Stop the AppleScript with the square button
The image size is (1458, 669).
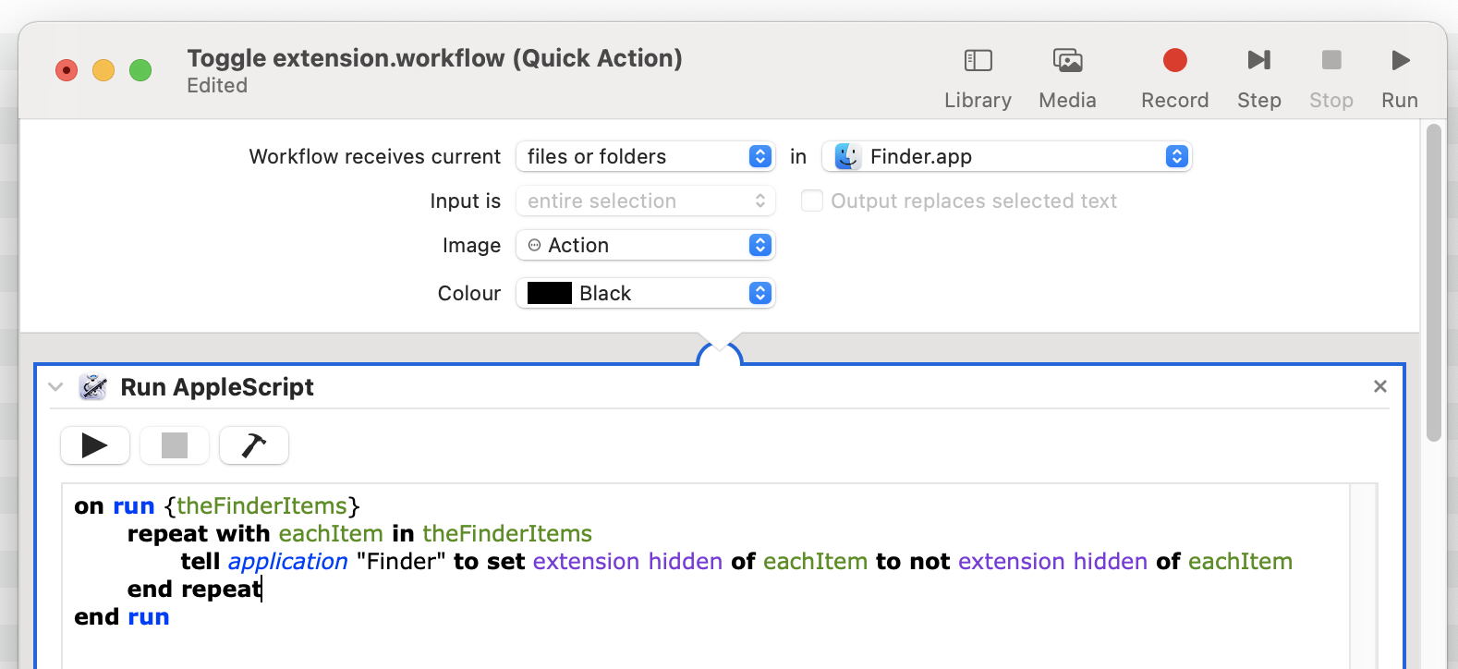(x=175, y=445)
